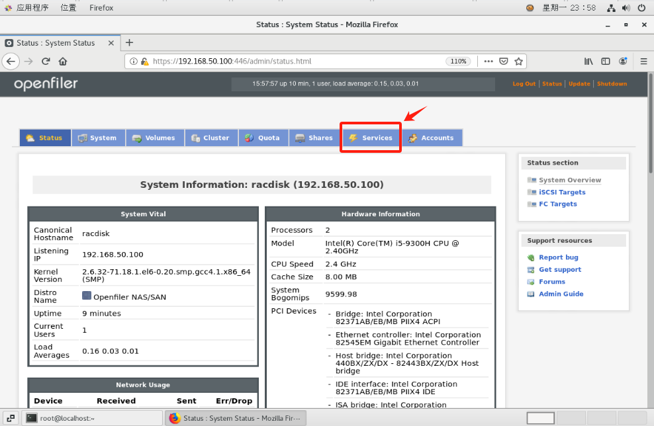Click the openfiler logo
This screenshot has width=654, height=426.
click(x=46, y=84)
